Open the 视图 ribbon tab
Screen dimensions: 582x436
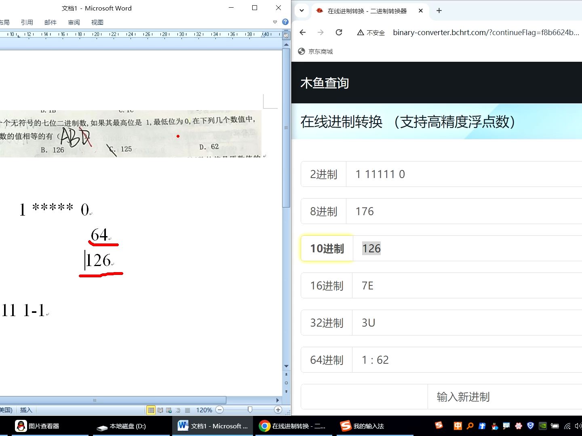tap(97, 22)
